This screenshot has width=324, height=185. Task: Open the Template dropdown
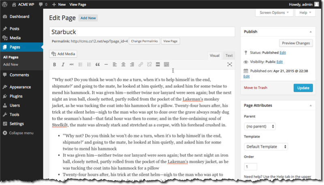(266, 146)
